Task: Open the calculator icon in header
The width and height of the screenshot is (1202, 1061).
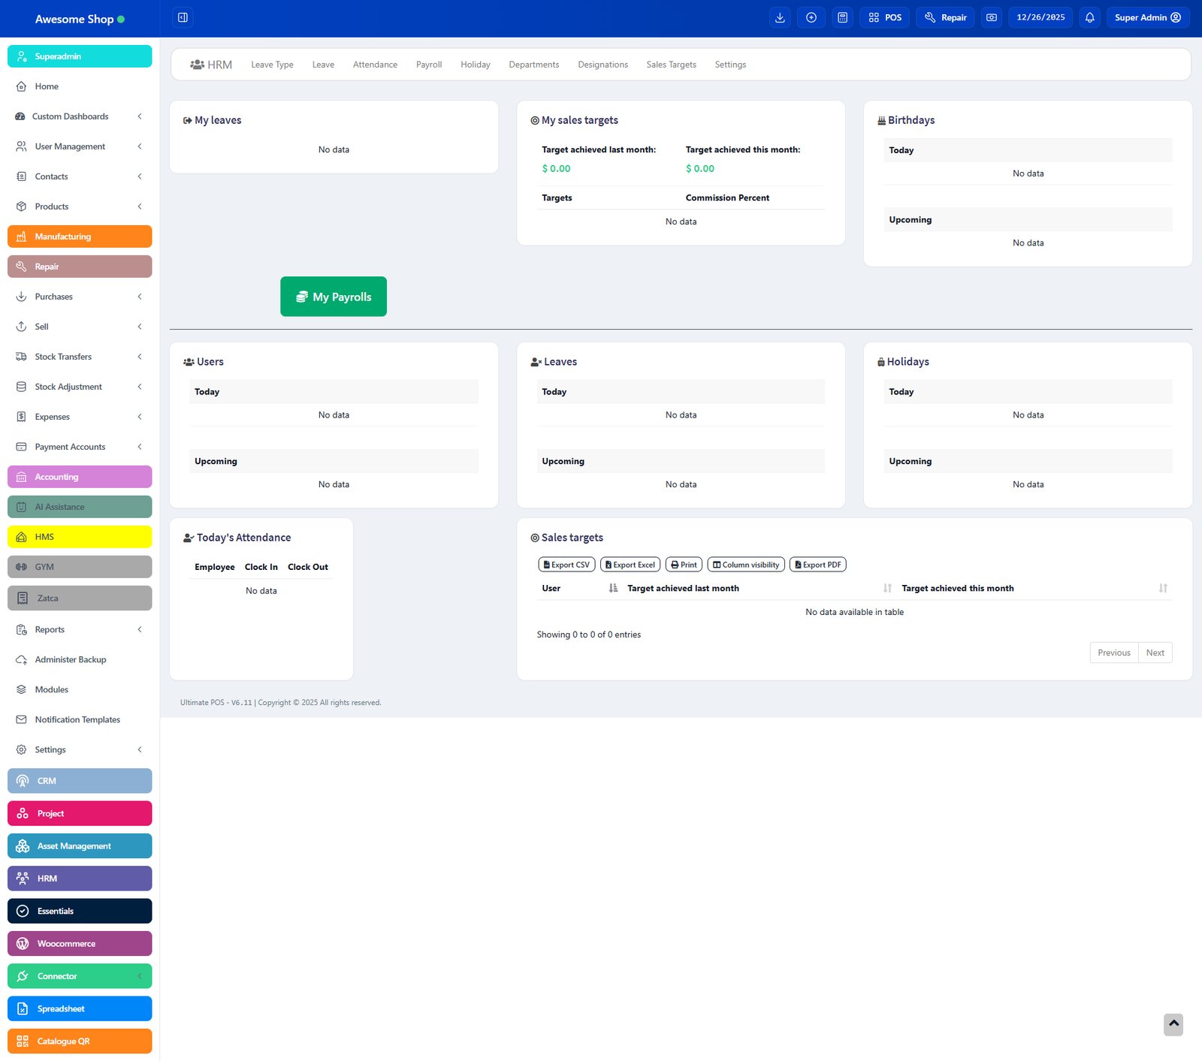Action: [x=842, y=17]
